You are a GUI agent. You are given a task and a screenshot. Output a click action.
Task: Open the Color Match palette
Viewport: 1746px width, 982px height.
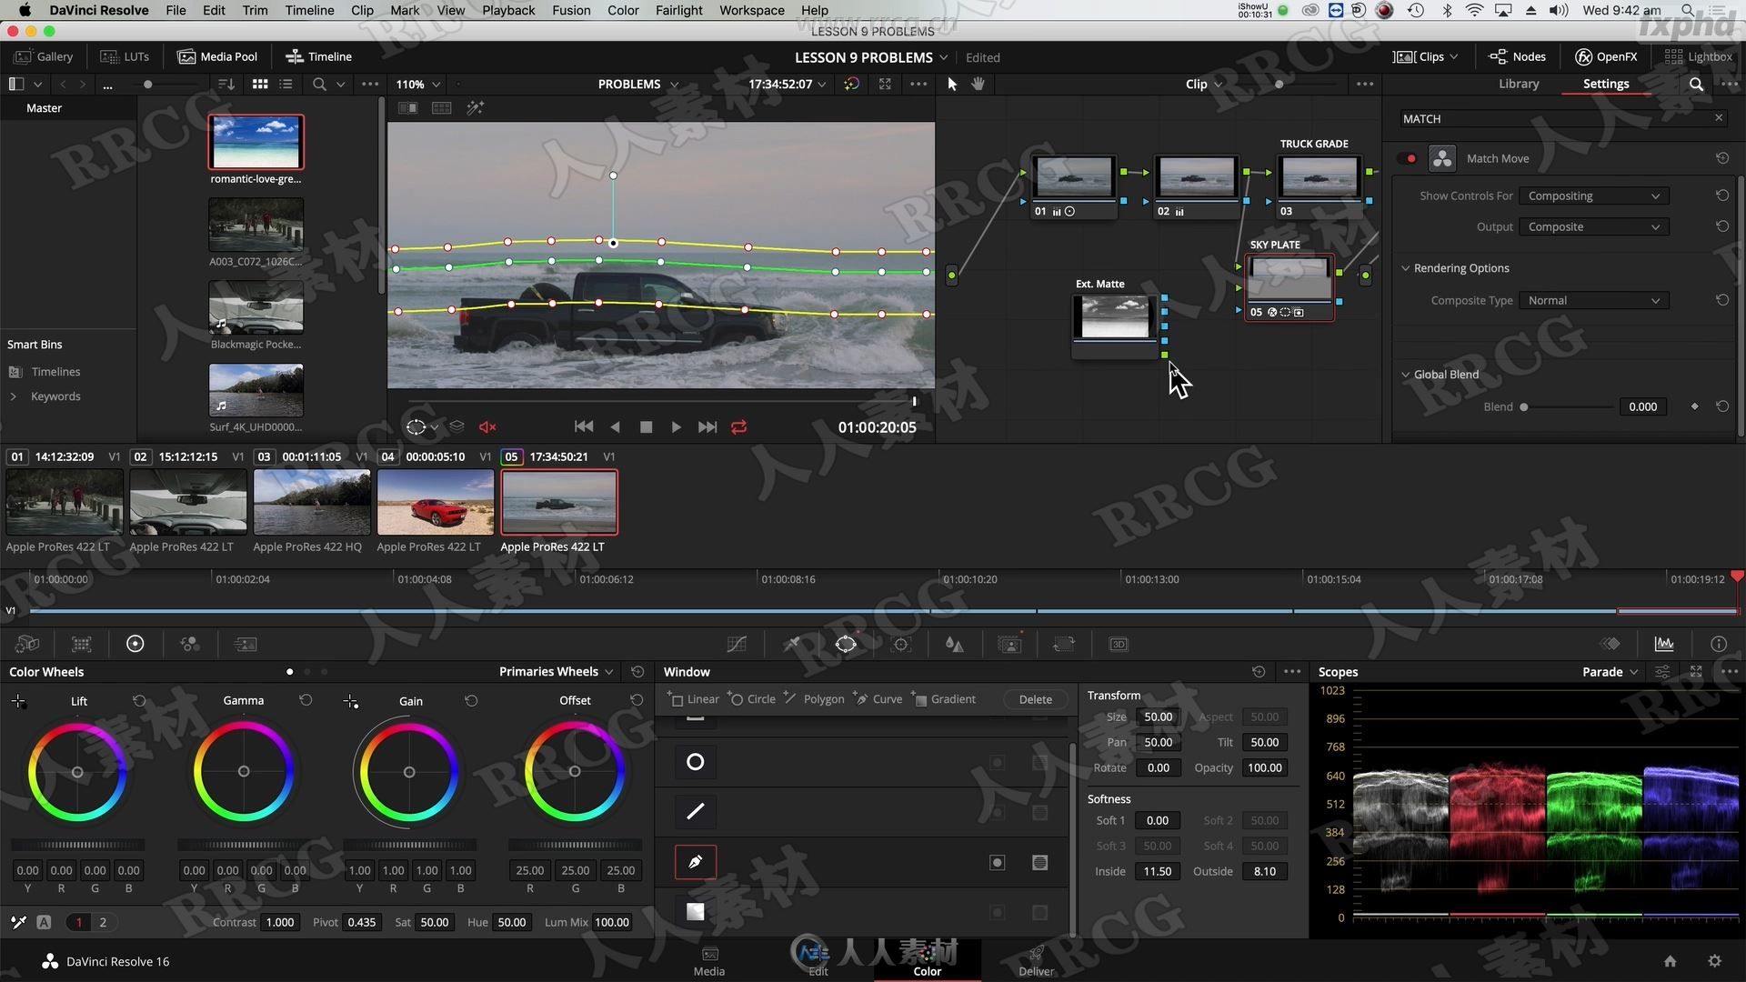(82, 644)
